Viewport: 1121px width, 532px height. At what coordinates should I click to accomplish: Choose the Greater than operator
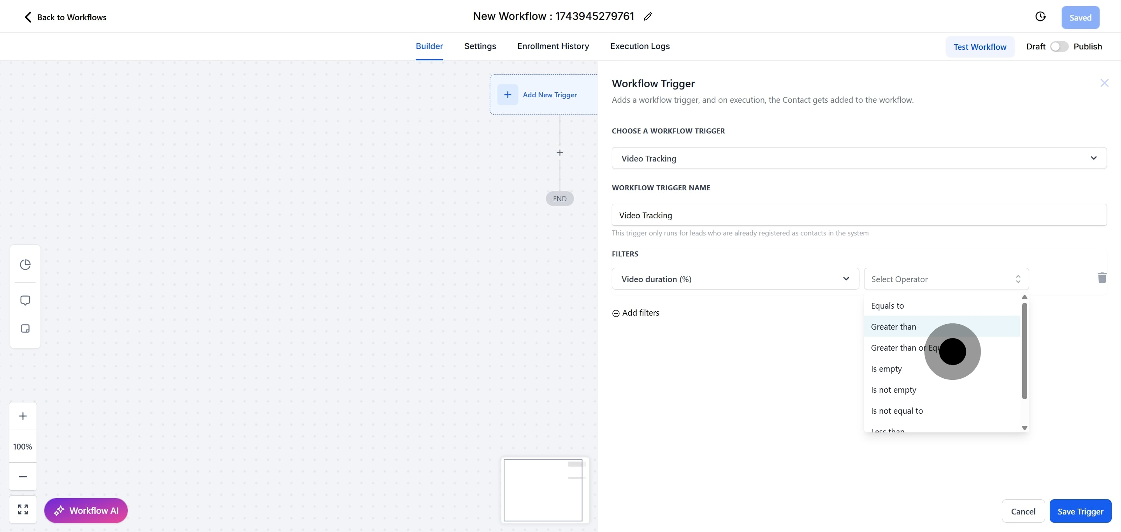point(942,326)
